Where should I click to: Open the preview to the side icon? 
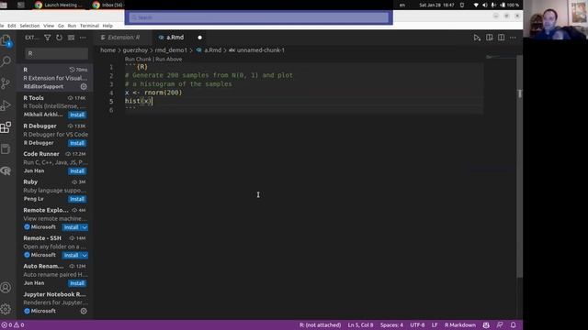(x=490, y=38)
